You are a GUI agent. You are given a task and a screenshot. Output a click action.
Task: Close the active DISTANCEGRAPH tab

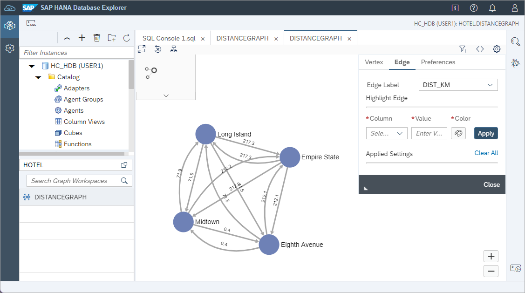click(x=349, y=39)
